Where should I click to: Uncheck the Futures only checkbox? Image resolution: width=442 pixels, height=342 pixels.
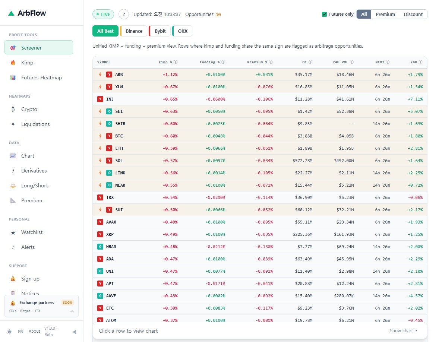(325, 14)
